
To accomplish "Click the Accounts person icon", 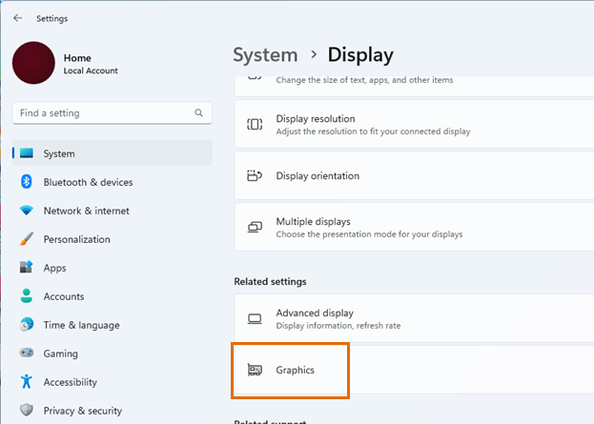I will [26, 296].
